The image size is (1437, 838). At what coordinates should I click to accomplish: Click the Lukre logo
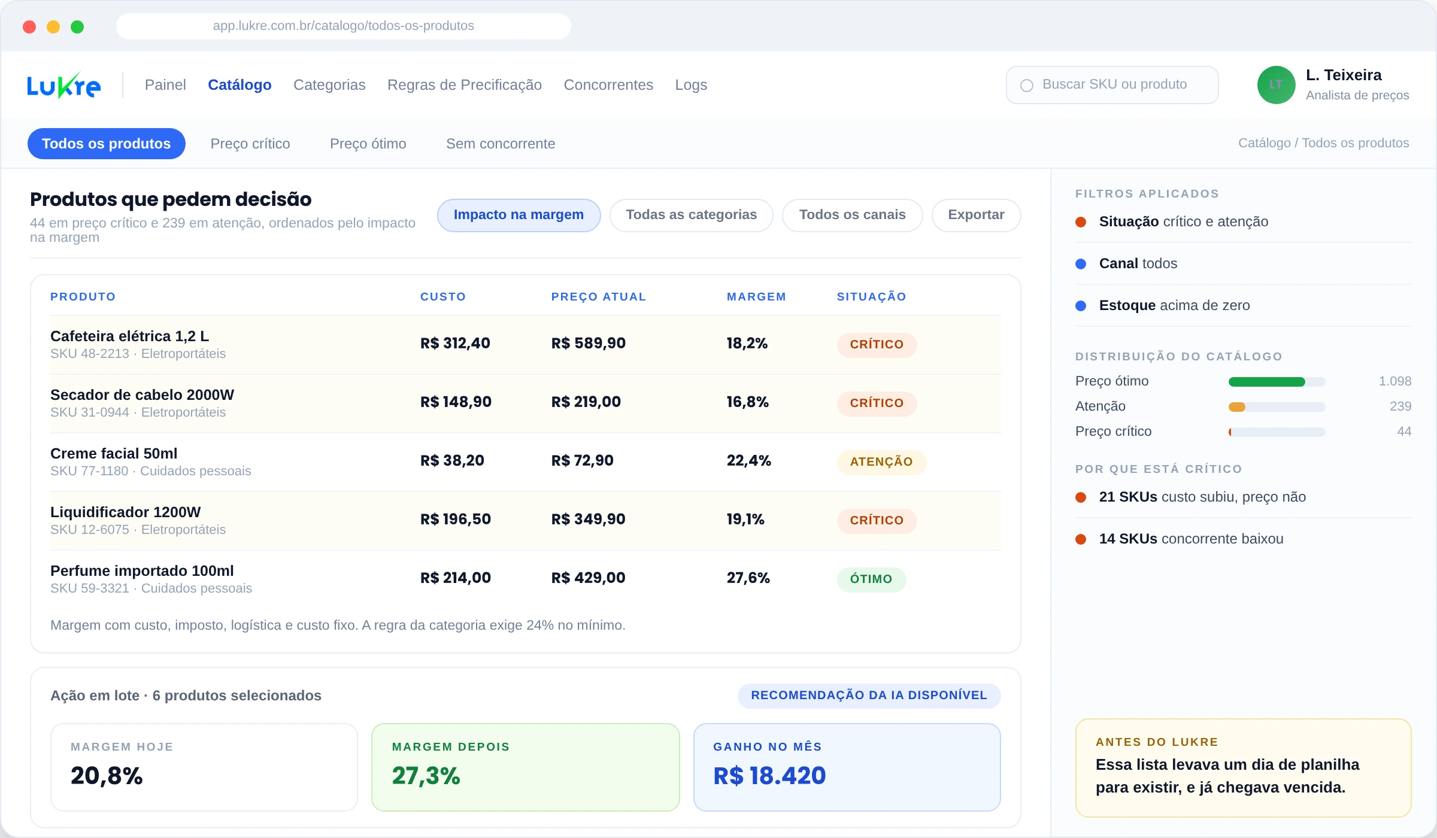64,85
